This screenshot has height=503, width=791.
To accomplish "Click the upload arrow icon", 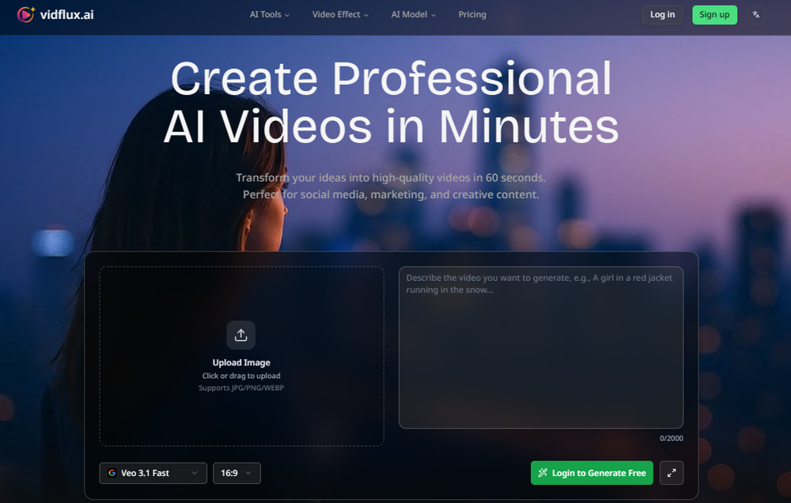I will point(240,335).
